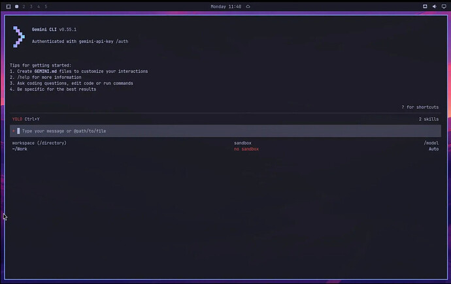Screen dimensions: 451x284
Task: Click the 'workspace (/directory)' label
Action: click(39, 143)
